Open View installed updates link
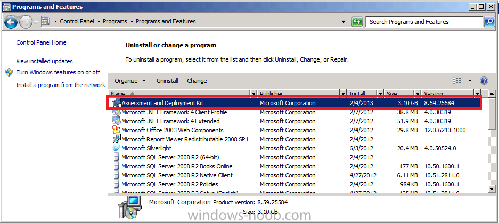This screenshot has width=499, height=223. [44, 61]
